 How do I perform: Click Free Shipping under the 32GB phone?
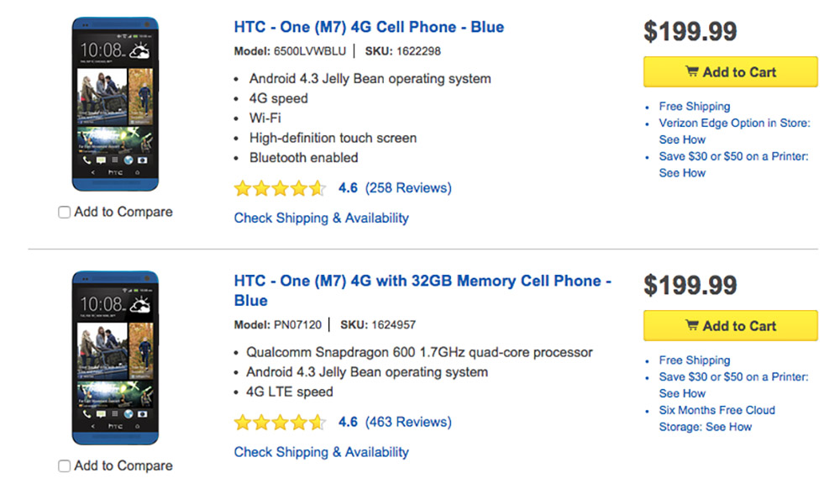pos(694,360)
